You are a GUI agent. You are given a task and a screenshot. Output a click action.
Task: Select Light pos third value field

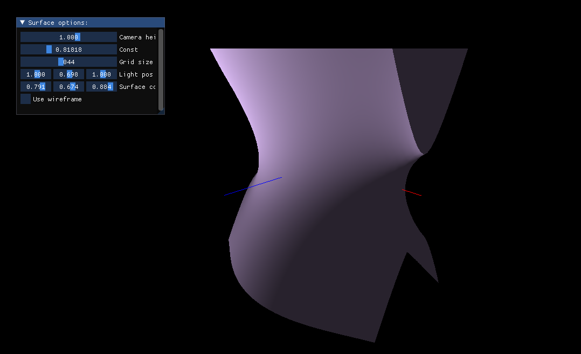[101, 74]
